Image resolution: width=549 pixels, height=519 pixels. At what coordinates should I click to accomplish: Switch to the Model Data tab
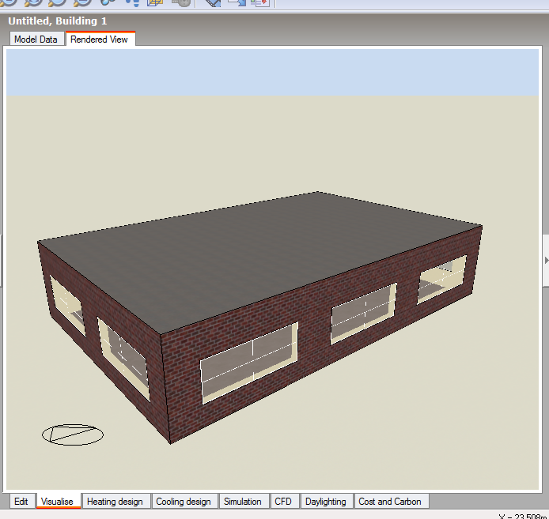point(36,39)
